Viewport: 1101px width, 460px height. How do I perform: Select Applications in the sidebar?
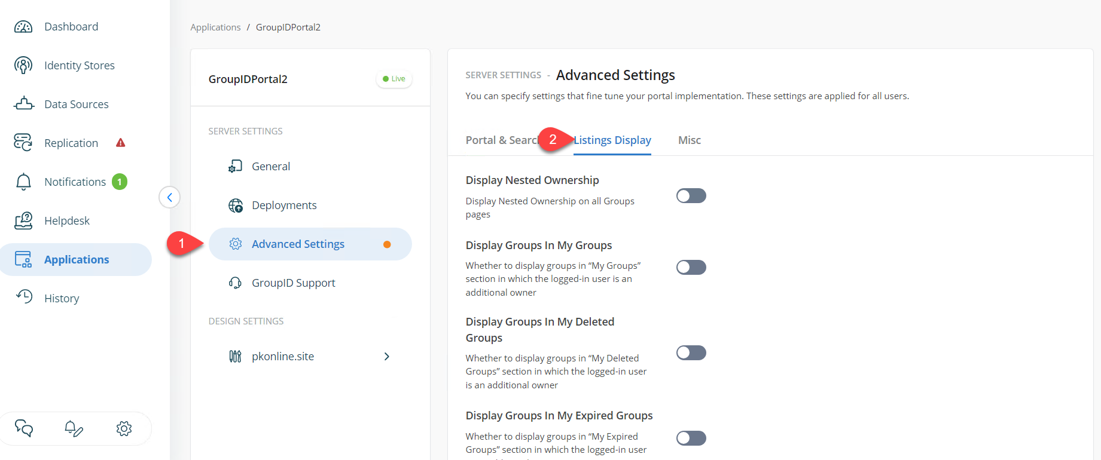click(x=77, y=259)
